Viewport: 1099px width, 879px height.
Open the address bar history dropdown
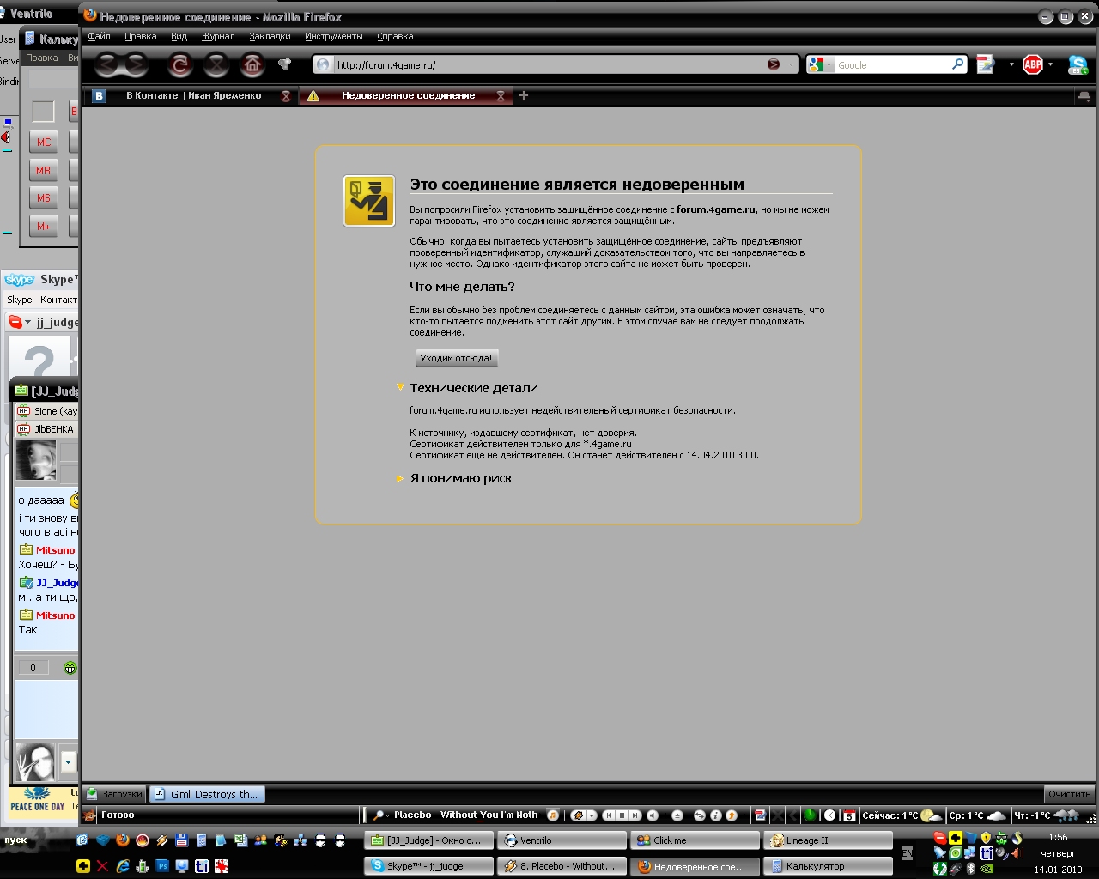pyautogui.click(x=791, y=64)
